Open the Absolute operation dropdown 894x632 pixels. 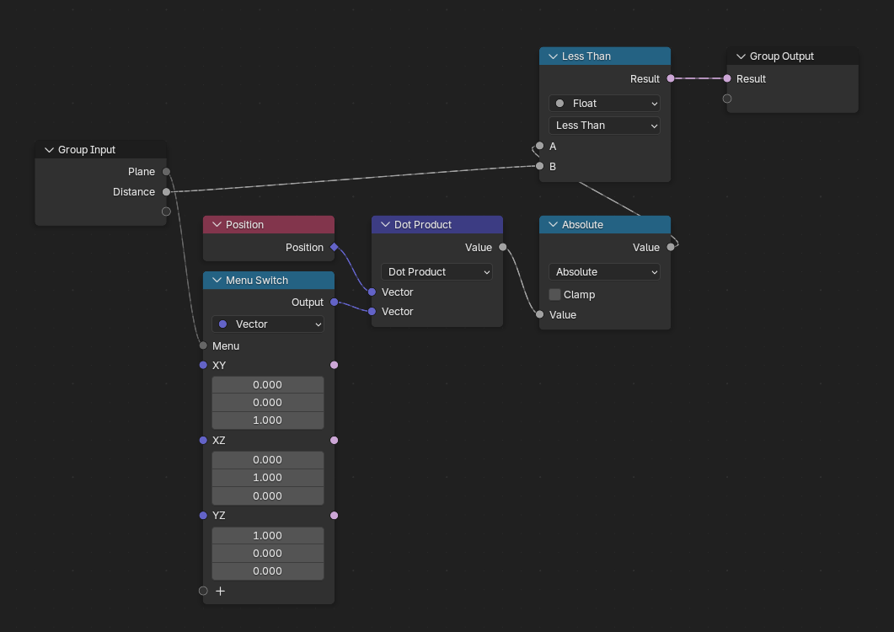coord(604,272)
